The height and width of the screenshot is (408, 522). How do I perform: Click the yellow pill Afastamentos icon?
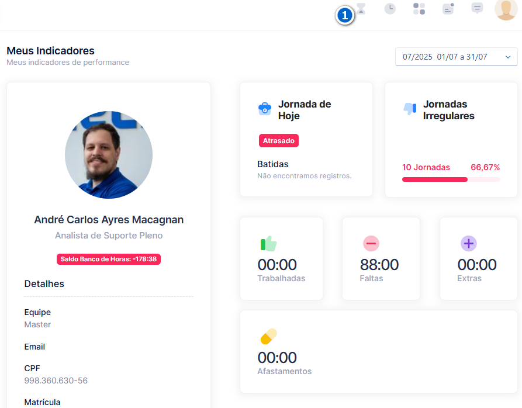click(268, 336)
